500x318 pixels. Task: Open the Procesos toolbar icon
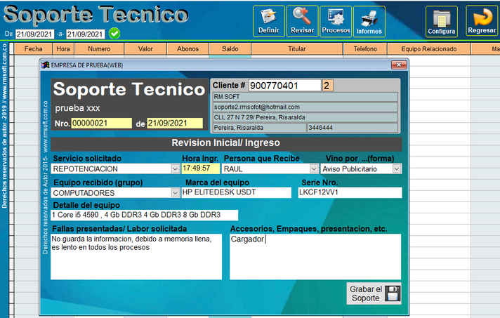336,21
